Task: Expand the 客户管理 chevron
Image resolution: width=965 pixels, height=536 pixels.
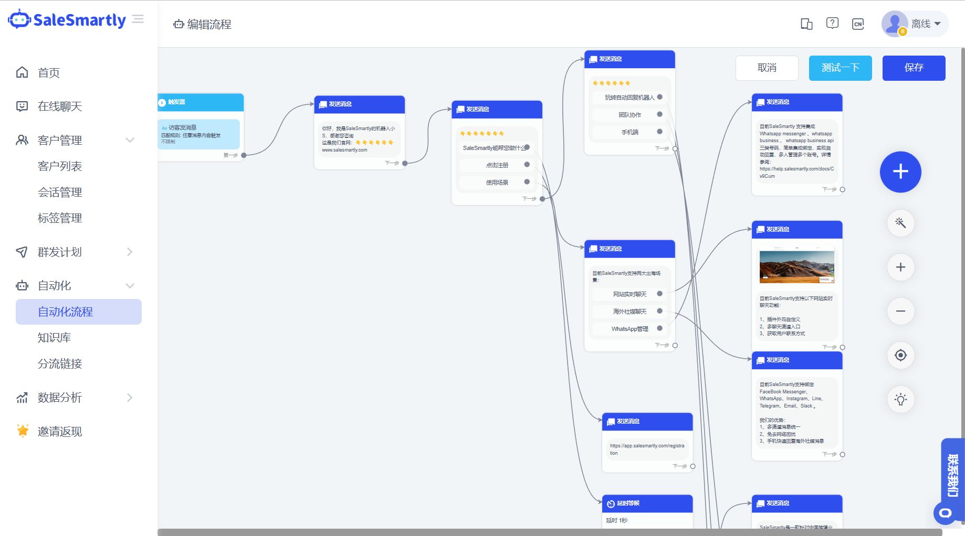Action: point(130,140)
